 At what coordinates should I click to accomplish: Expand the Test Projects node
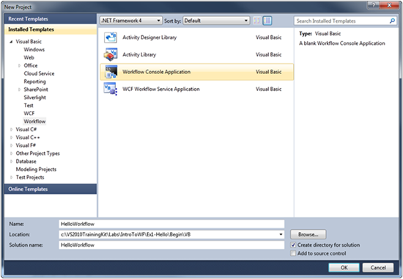(11, 178)
